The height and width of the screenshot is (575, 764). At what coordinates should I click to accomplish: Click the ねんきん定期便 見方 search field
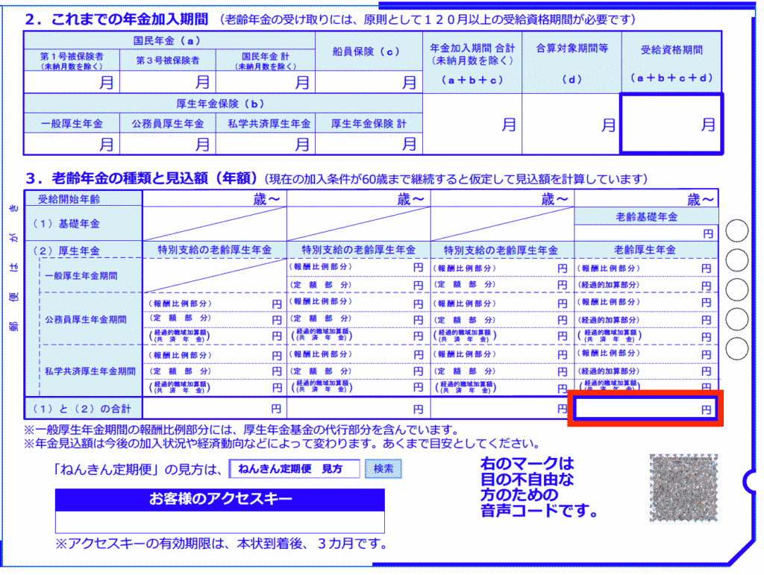click(x=294, y=469)
